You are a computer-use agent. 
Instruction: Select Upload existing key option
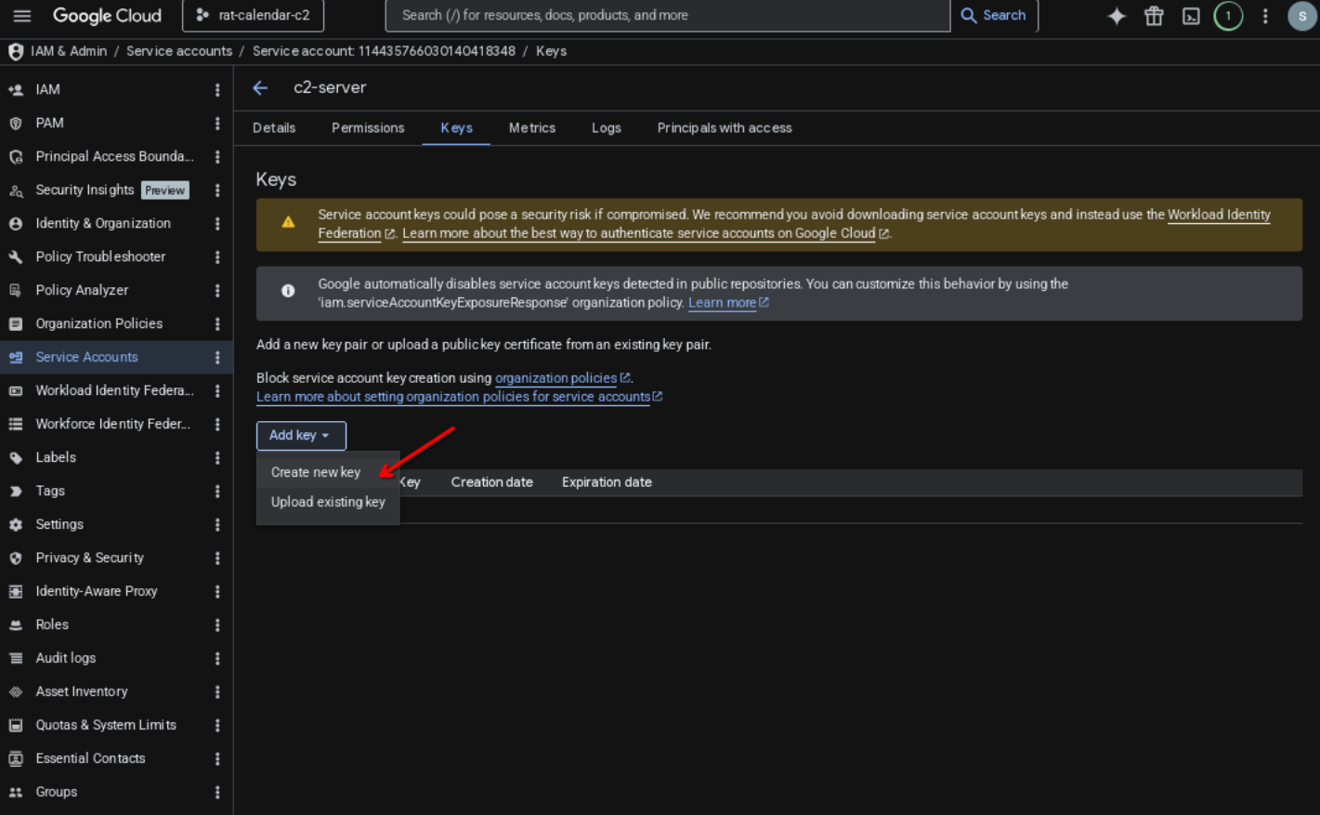coord(328,502)
